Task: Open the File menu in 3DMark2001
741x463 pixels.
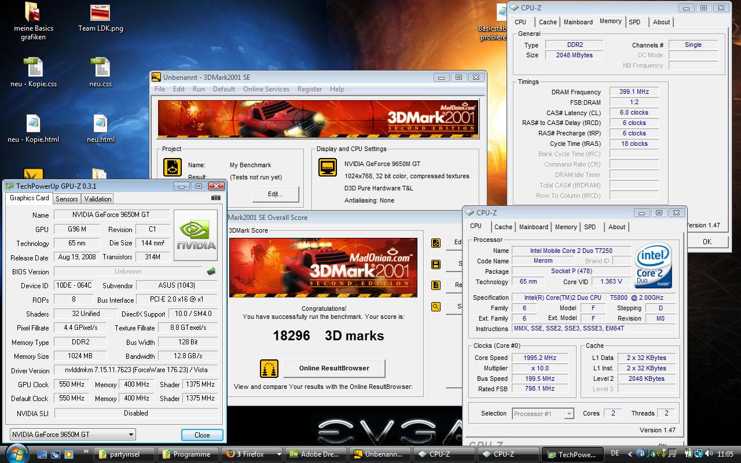Action: point(160,89)
